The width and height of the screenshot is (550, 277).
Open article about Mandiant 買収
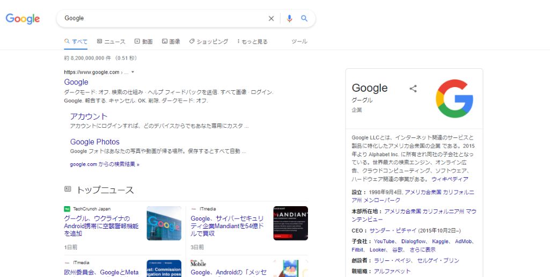tap(228, 226)
